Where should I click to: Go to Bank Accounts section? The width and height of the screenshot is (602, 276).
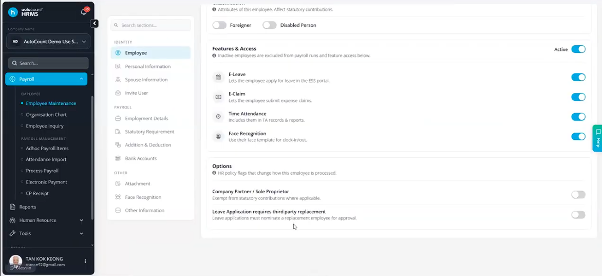point(150,158)
